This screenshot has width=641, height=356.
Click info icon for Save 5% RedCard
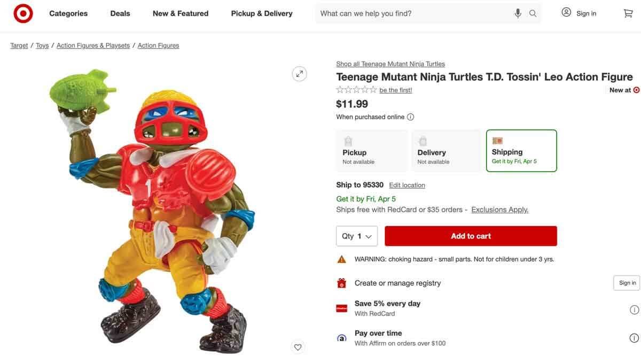coord(634,309)
